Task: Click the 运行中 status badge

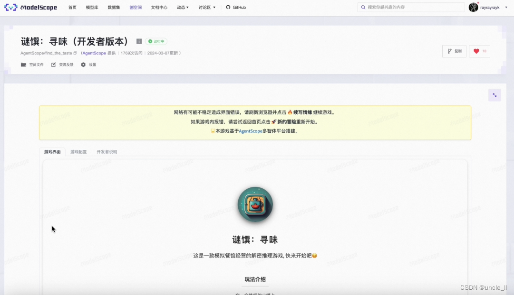Action: [x=157, y=41]
